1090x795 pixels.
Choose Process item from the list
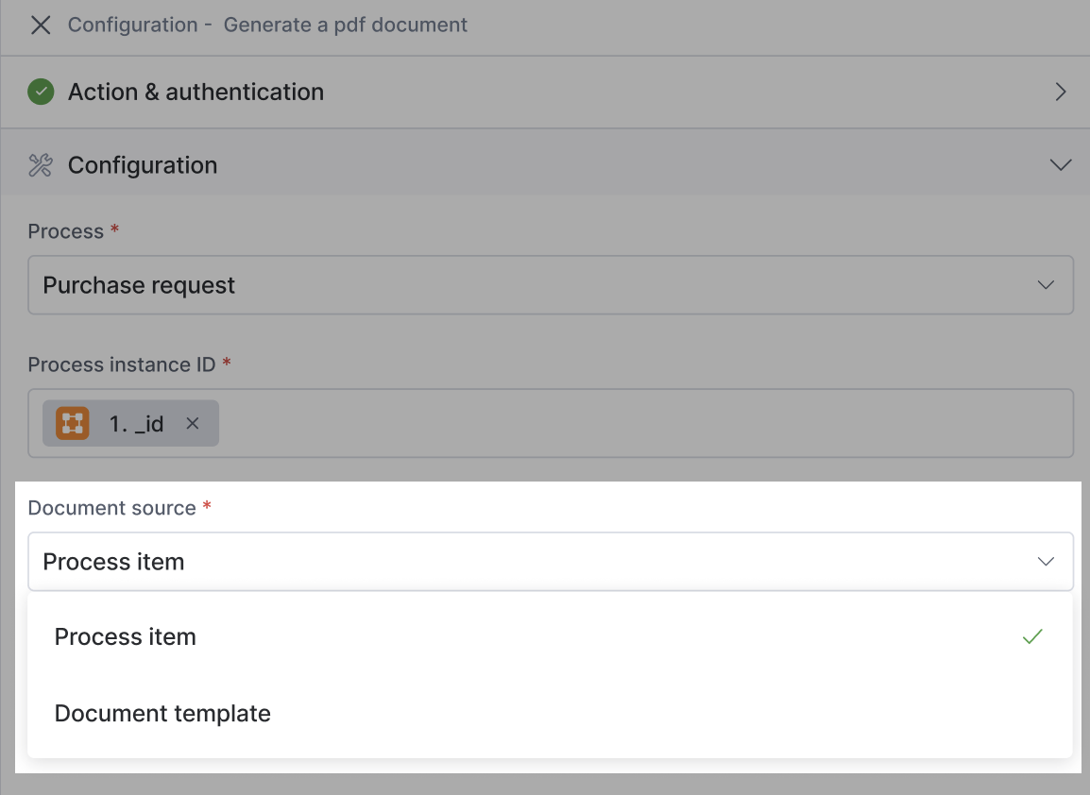(126, 637)
